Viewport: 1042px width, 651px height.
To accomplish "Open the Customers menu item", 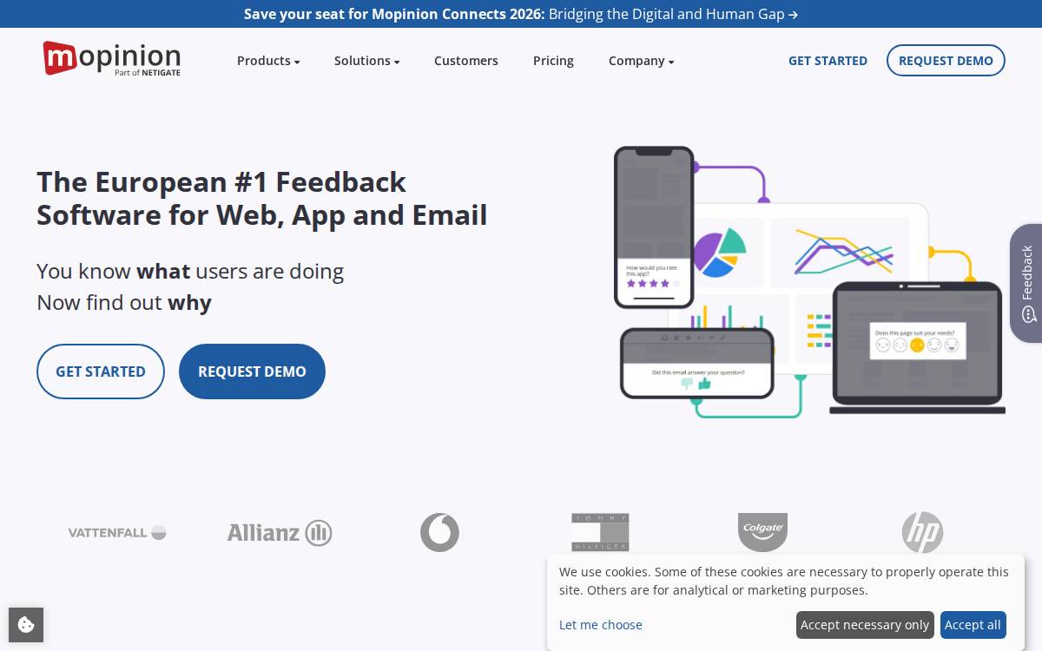I will [466, 61].
